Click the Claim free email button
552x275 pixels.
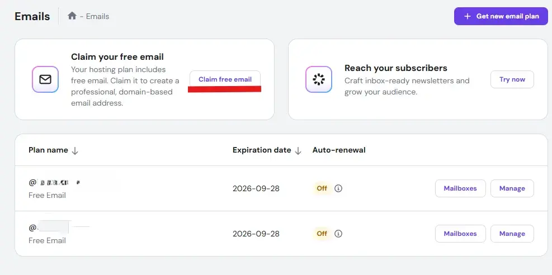(225, 79)
